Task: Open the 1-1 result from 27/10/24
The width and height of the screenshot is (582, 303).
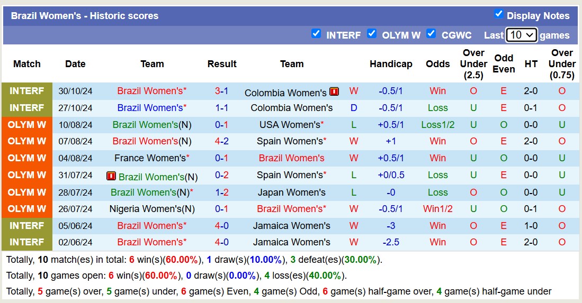Action: pos(221,108)
